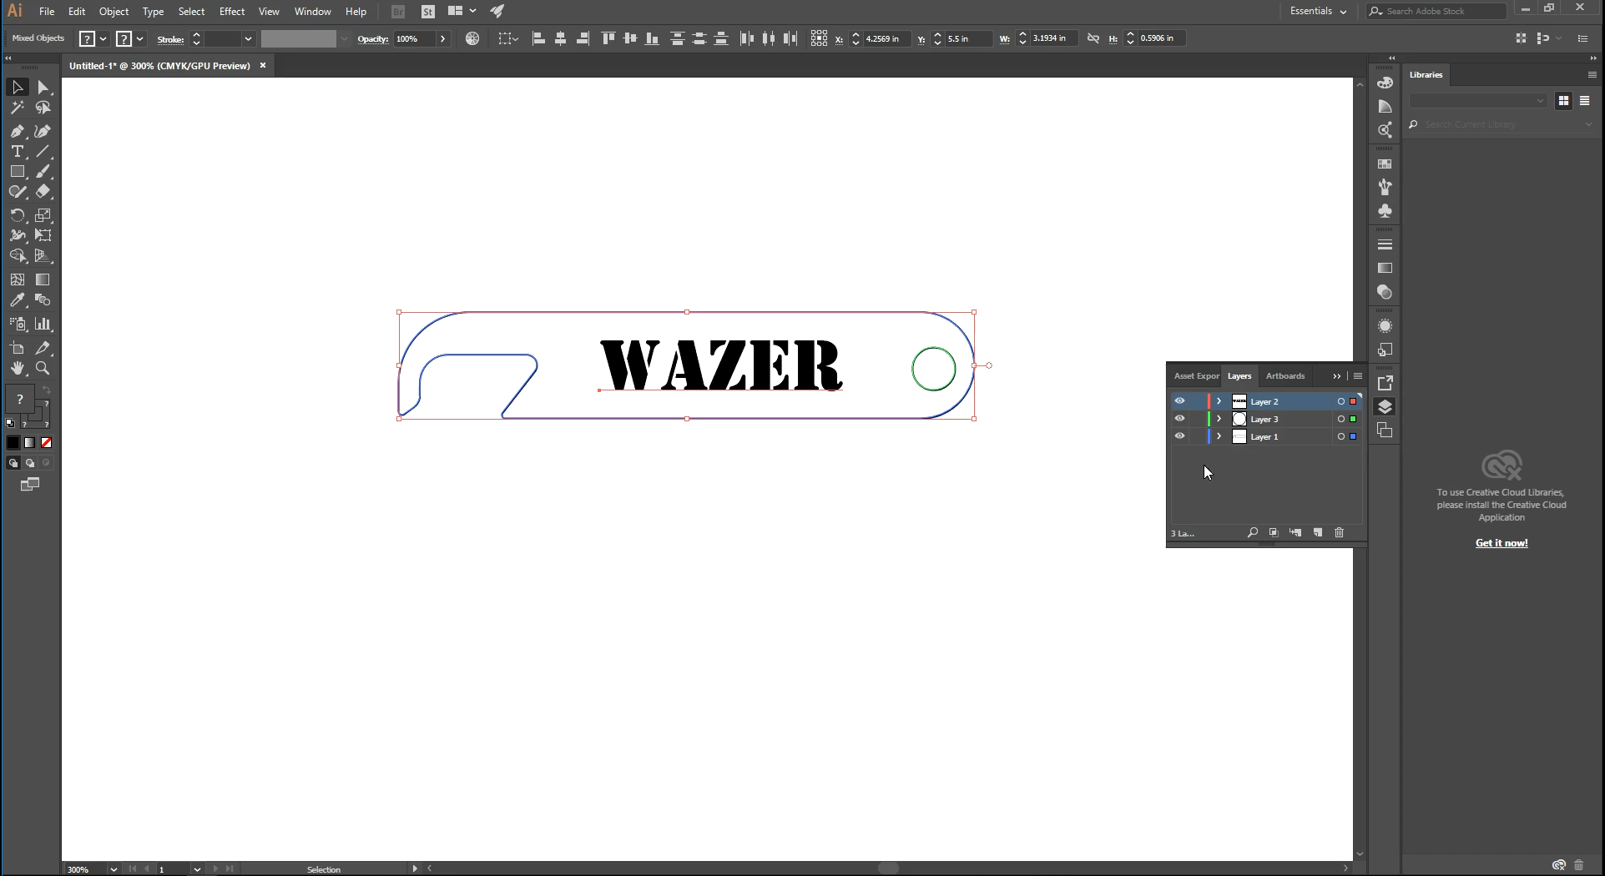Open the zoom level dropdown

click(x=114, y=869)
